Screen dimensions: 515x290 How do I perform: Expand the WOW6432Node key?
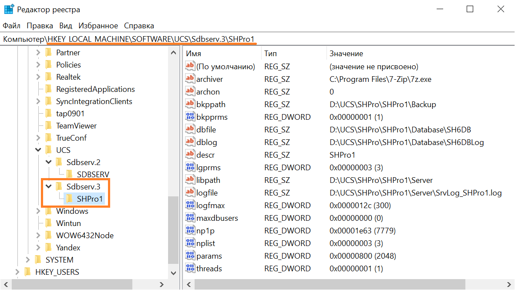point(38,236)
